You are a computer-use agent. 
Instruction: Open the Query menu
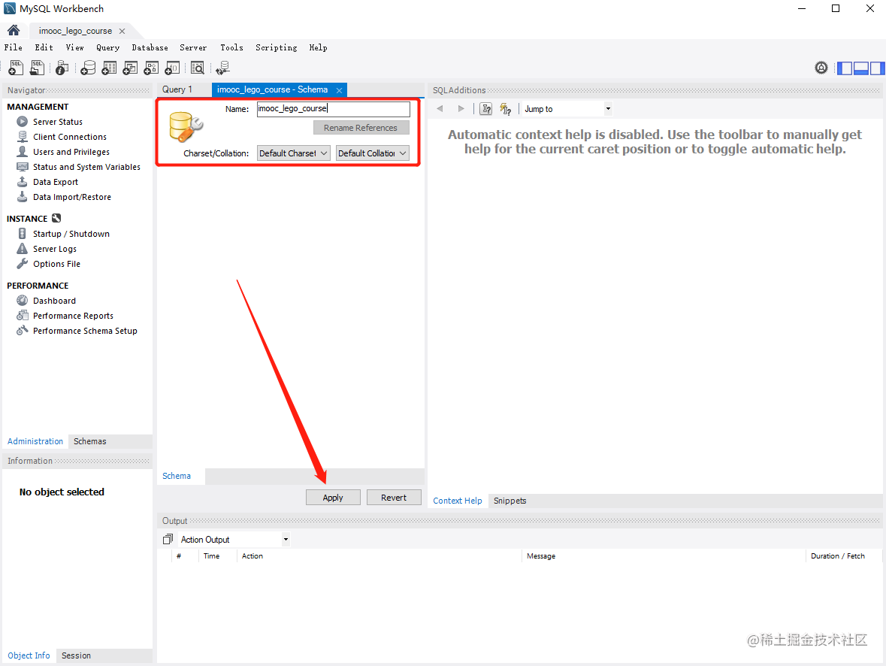click(x=107, y=47)
